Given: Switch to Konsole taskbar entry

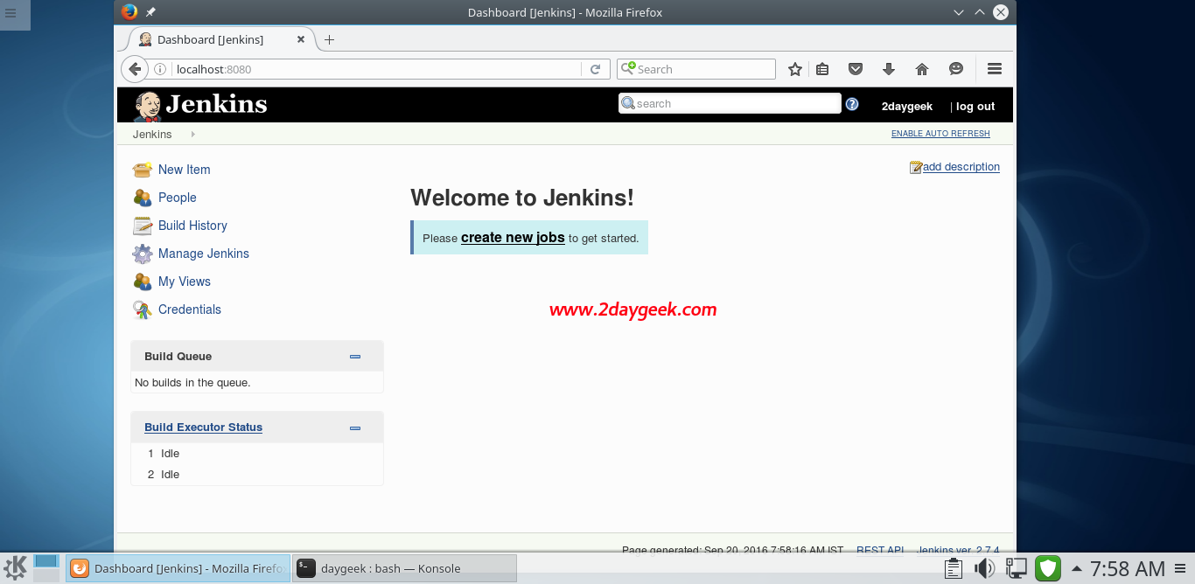Looking at the screenshot, I should (x=404, y=568).
